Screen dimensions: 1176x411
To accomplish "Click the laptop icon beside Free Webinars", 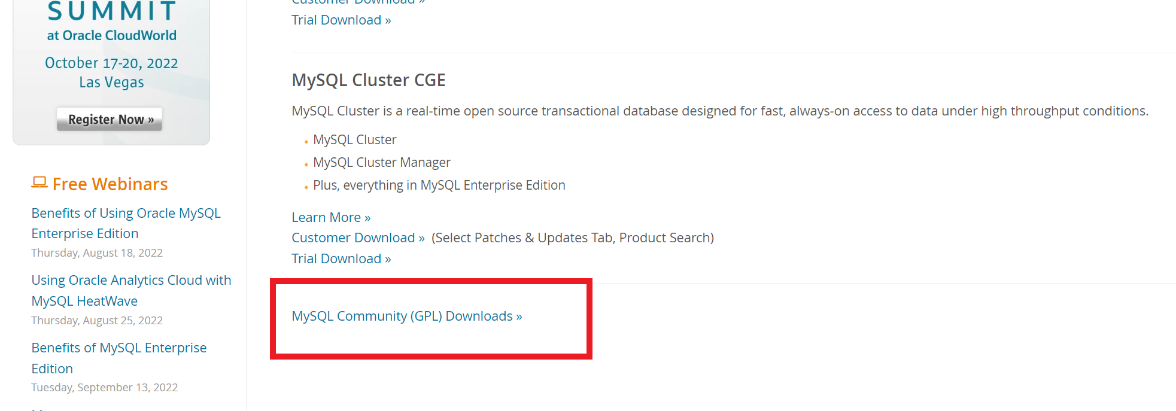I will coord(39,182).
